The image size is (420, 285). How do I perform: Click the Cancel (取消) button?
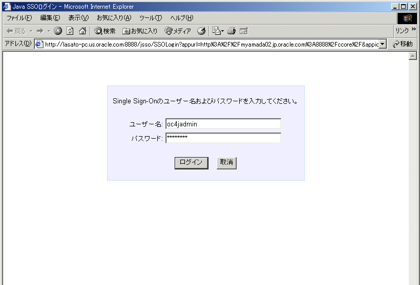coord(226,163)
